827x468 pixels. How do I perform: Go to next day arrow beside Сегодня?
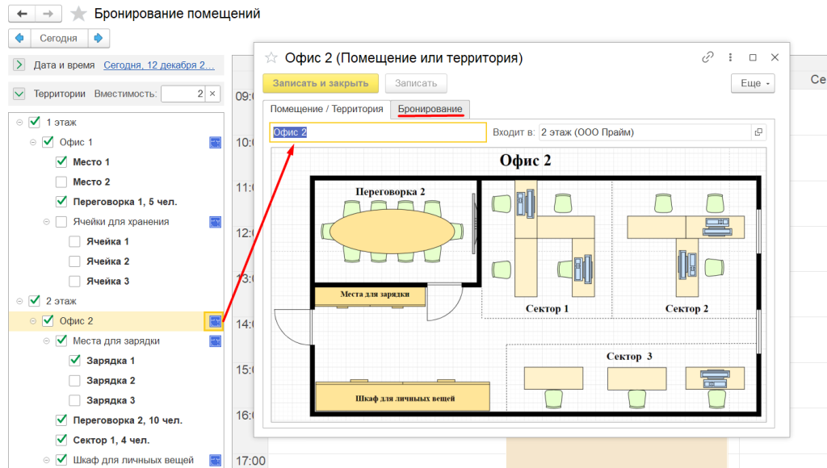pos(99,38)
